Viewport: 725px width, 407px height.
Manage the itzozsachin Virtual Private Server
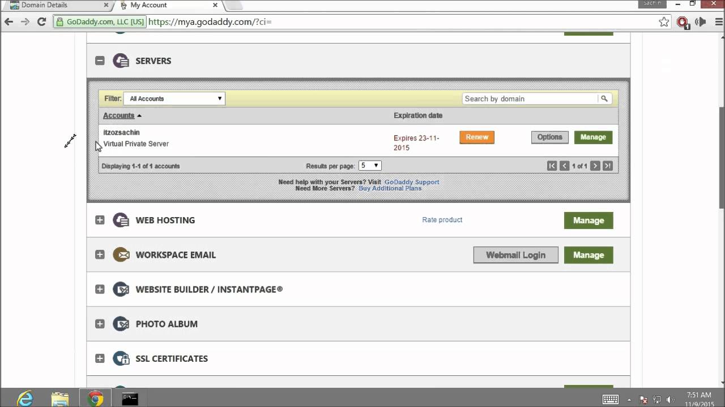[x=593, y=137]
